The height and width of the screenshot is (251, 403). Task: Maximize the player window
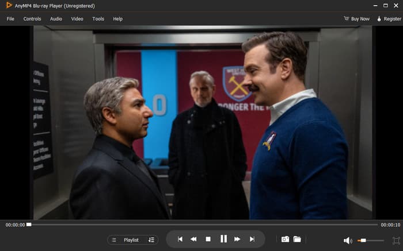[386, 5]
